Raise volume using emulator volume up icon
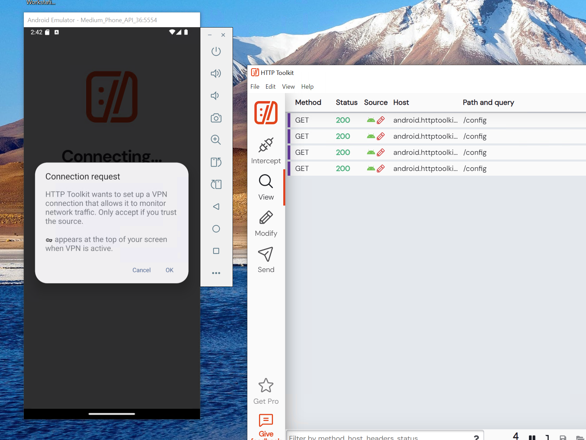Screen dimensions: 586x440 [x=216, y=74]
